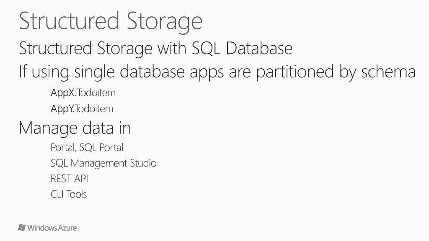429x241 pixels.
Task: Click the 'Manage data in' heading
Action: point(75,128)
